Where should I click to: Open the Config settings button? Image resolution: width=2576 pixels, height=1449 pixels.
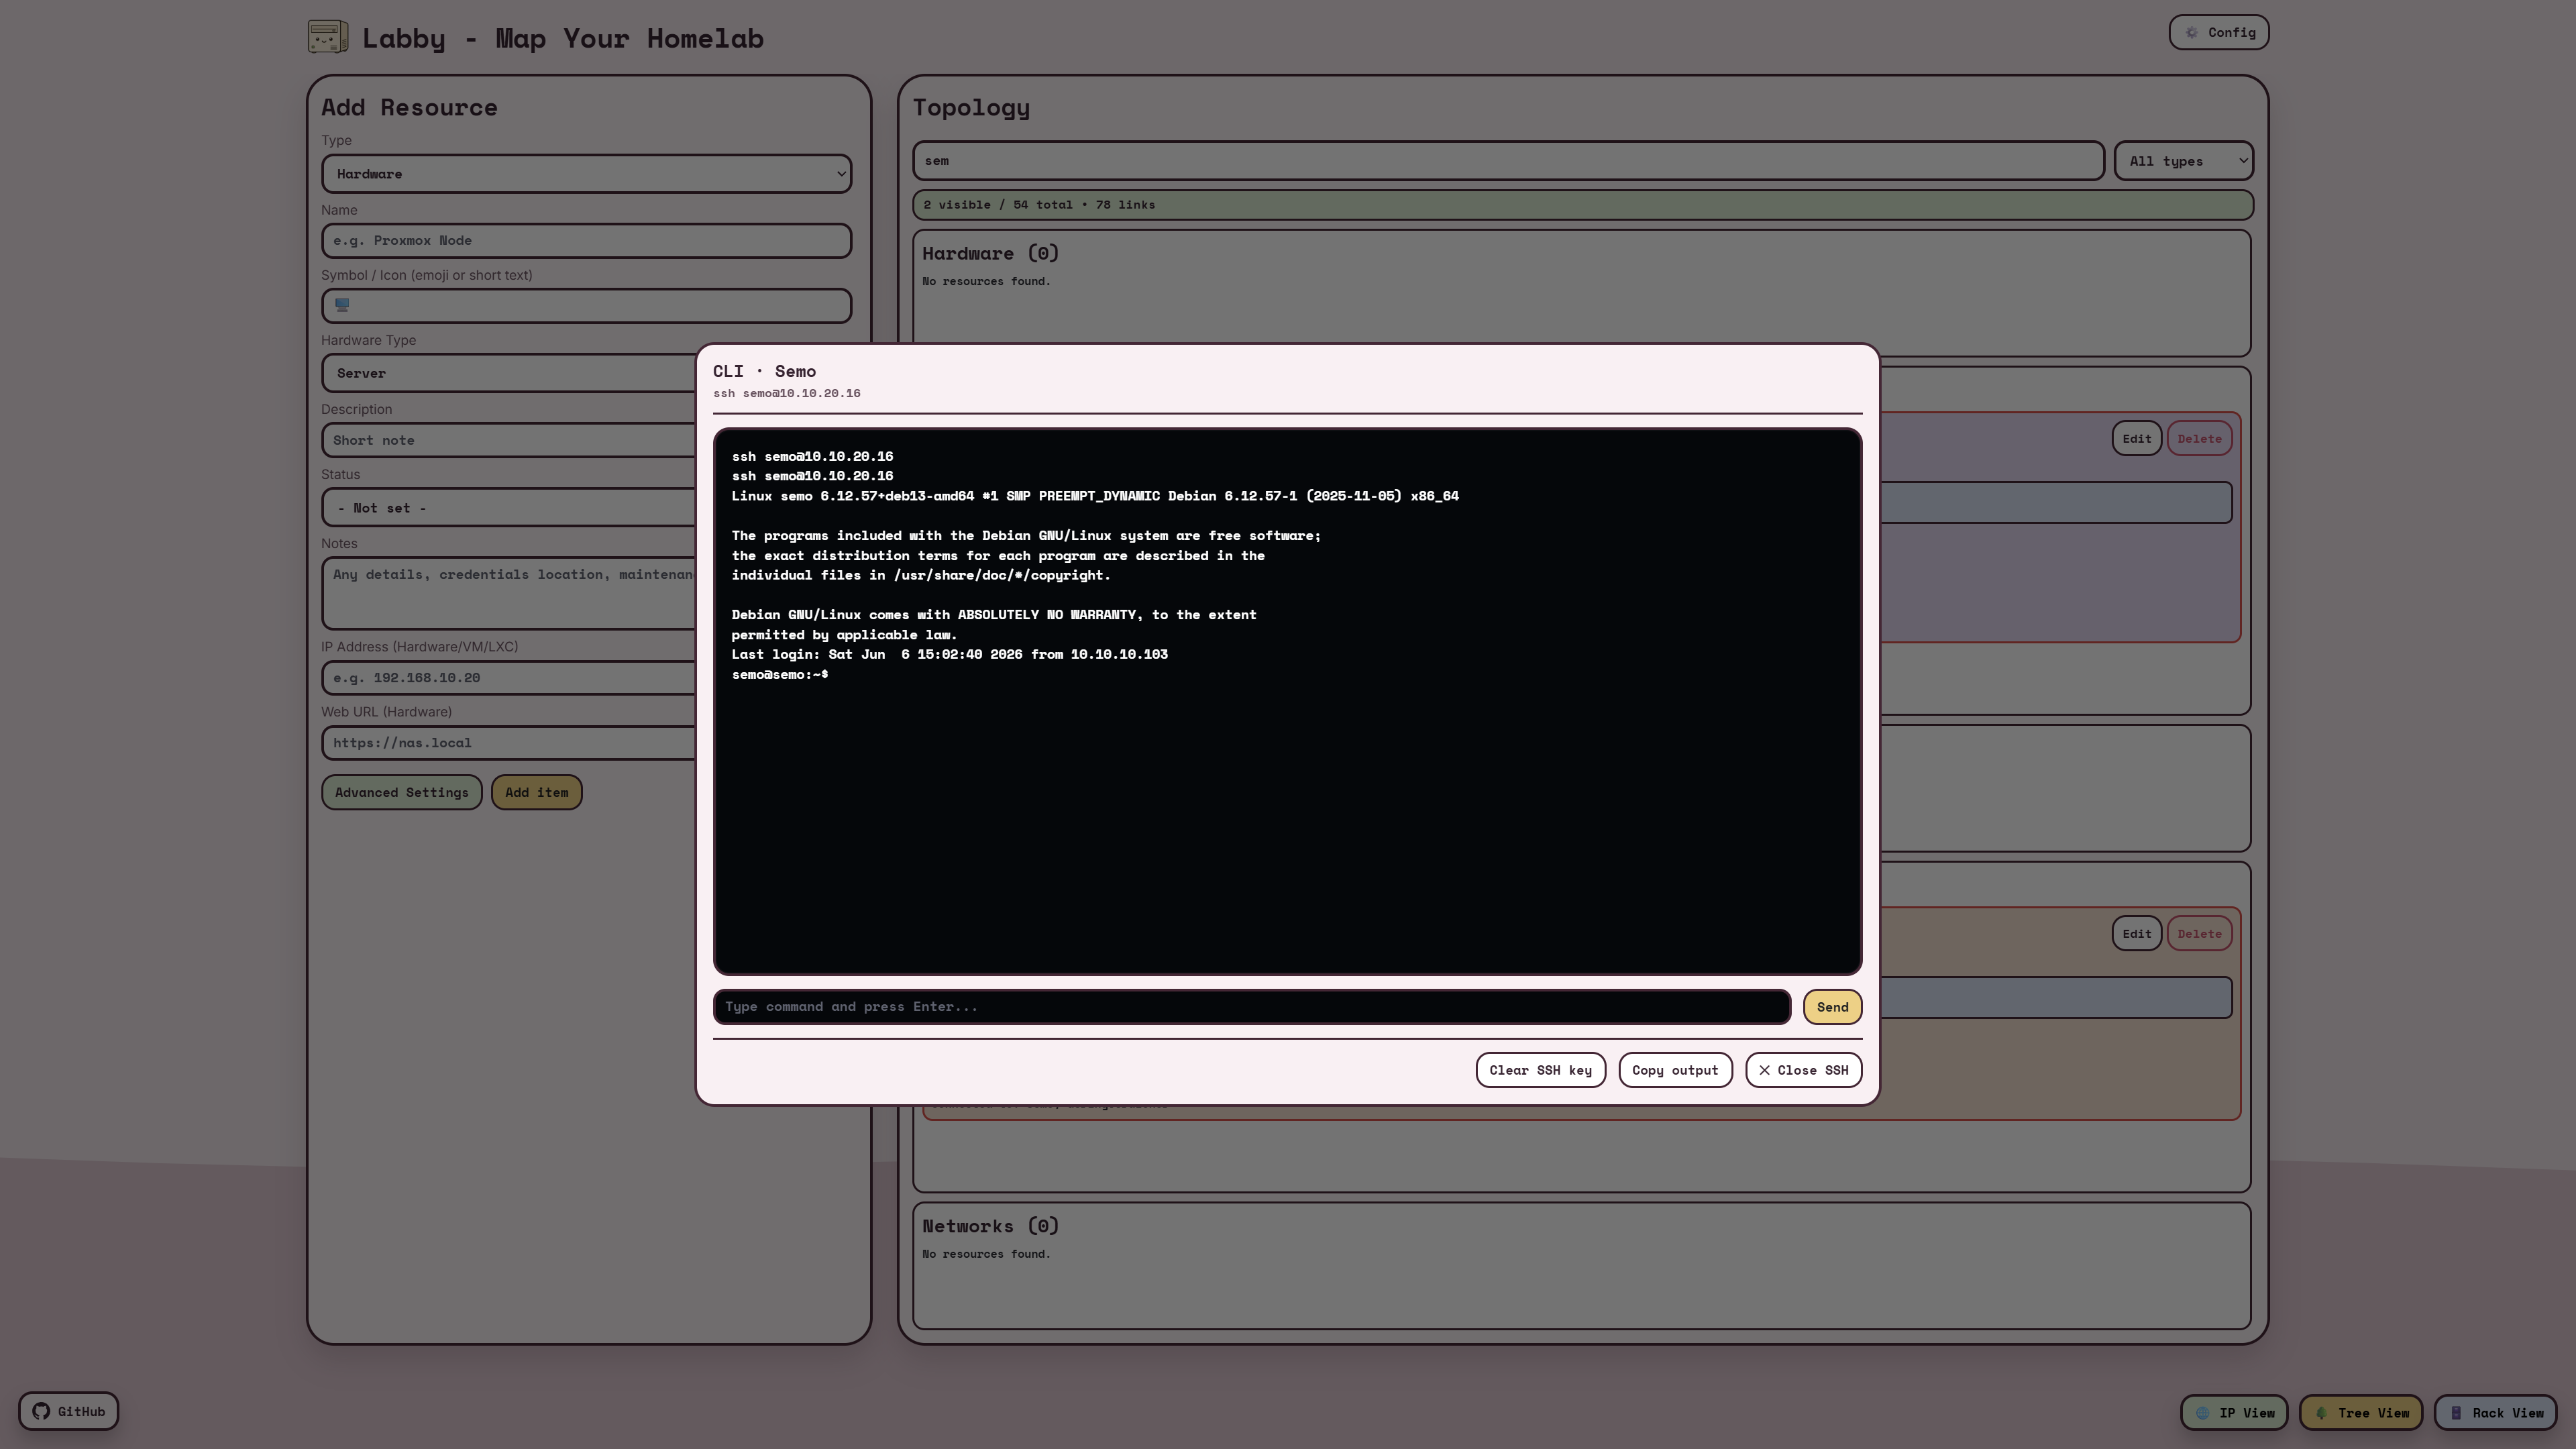2218,32
